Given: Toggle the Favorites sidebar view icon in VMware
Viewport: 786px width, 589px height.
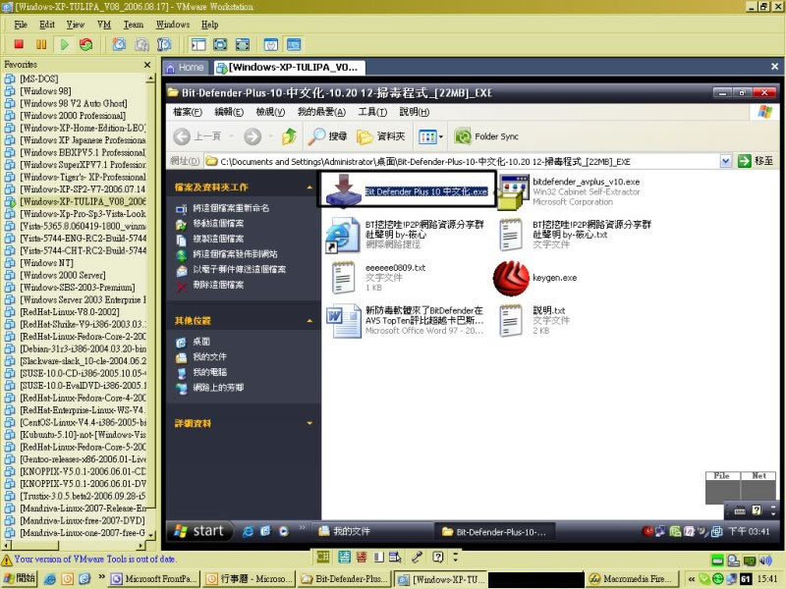Looking at the screenshot, I should (198, 44).
